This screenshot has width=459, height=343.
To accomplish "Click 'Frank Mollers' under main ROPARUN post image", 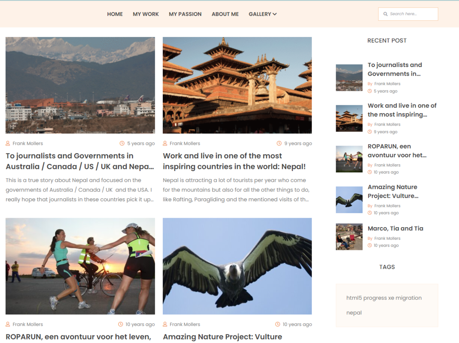I will click(x=28, y=324).
